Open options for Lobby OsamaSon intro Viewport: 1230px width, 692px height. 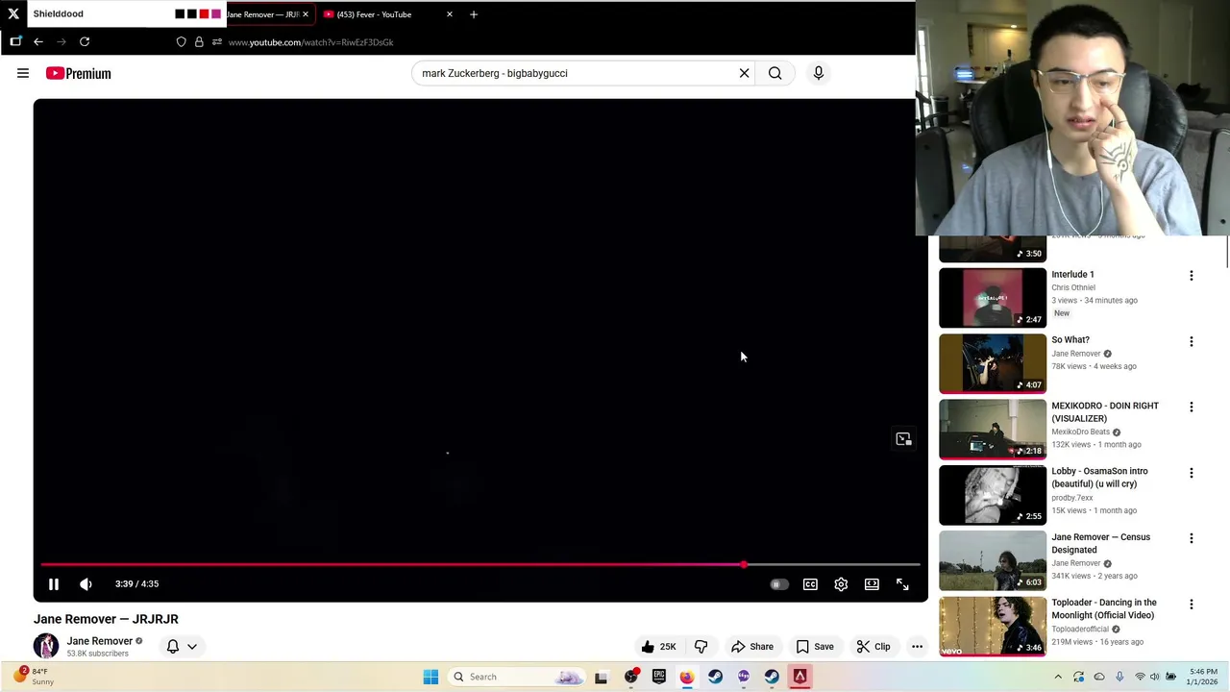[x=1192, y=473]
